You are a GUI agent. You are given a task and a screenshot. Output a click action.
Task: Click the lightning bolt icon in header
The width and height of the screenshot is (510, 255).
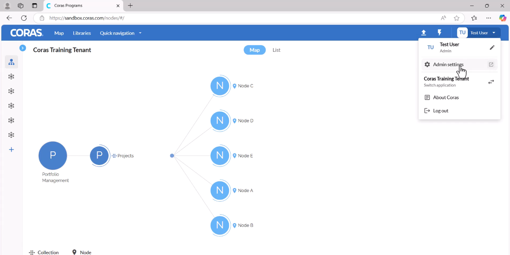tap(439, 33)
